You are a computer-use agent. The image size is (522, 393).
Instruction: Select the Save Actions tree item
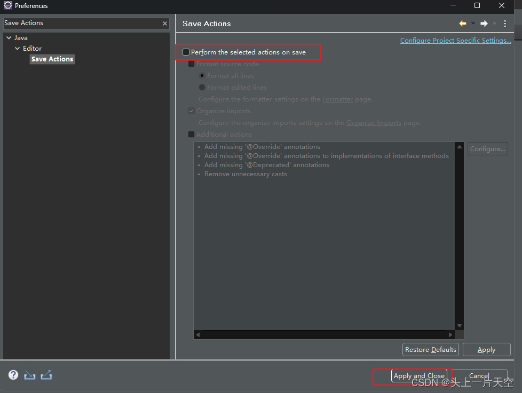click(x=52, y=59)
